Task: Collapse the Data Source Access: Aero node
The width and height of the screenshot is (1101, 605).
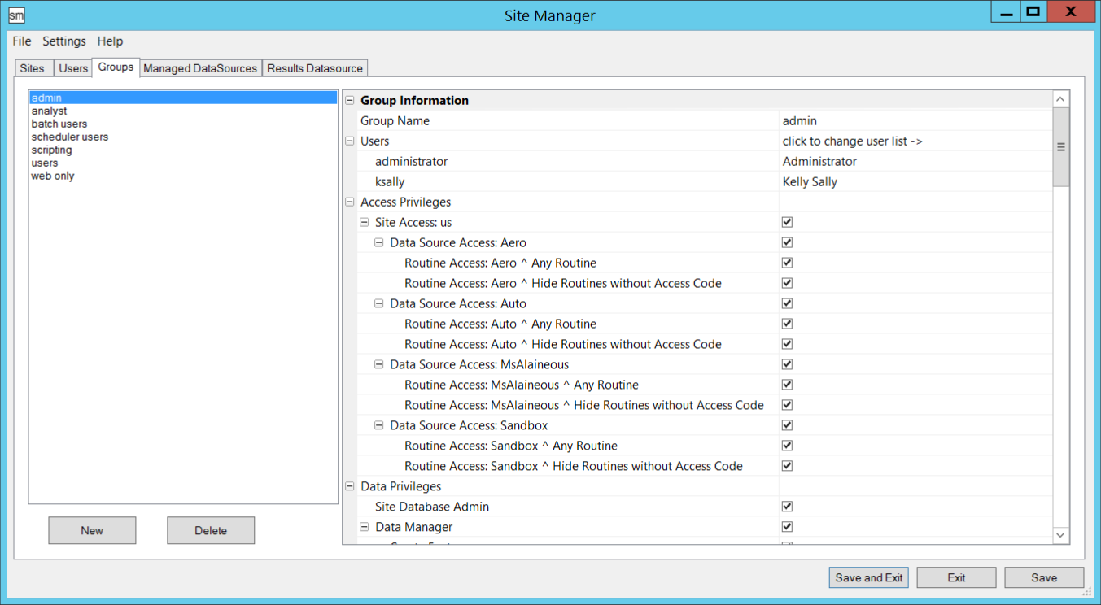Action: [x=379, y=243]
